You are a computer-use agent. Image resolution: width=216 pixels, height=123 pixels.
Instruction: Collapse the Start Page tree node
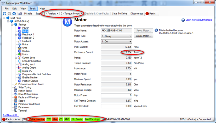click(x=4, y=18)
